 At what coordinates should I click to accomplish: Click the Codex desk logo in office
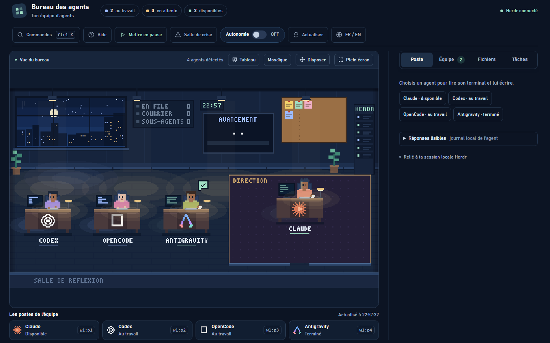point(48,220)
